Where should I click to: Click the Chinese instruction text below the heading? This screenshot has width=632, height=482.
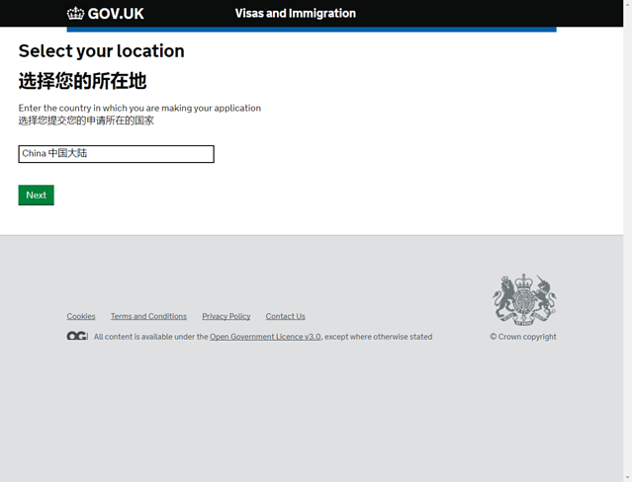[x=86, y=120]
